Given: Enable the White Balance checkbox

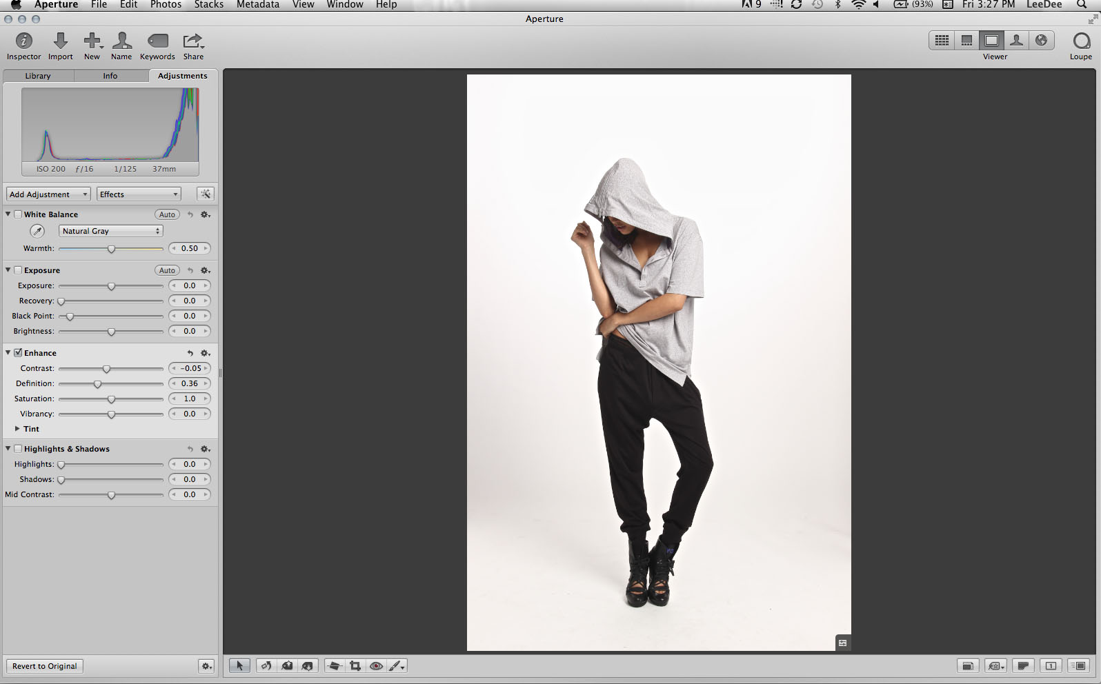Looking at the screenshot, I should [19, 214].
